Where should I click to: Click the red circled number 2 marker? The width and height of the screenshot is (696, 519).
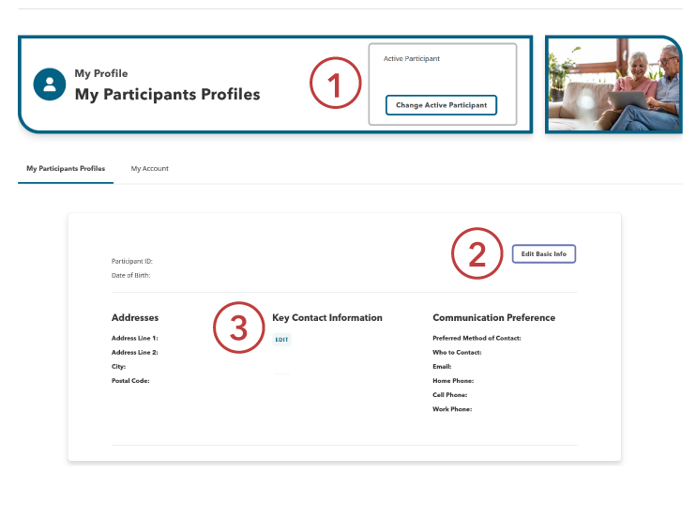[x=477, y=254]
